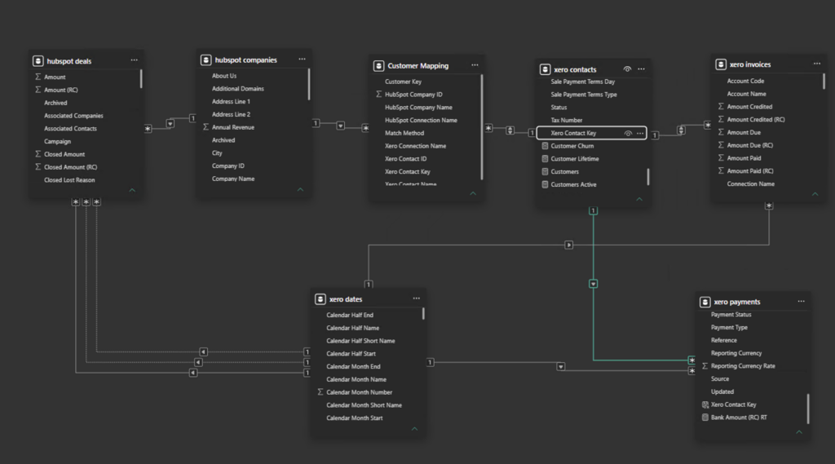Select the Xero Contact ID field
The image size is (835, 464).
tap(405, 159)
